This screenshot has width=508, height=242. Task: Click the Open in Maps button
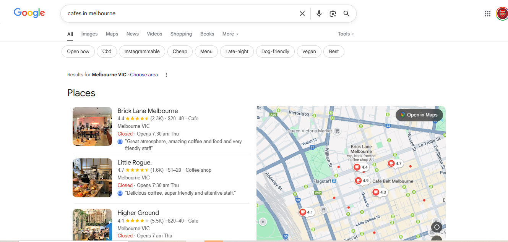pos(419,115)
